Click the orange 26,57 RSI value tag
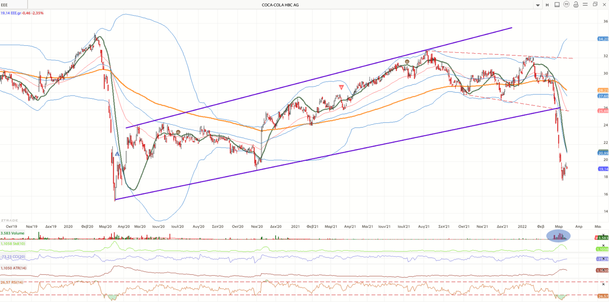609x302 pixels. click(603, 296)
